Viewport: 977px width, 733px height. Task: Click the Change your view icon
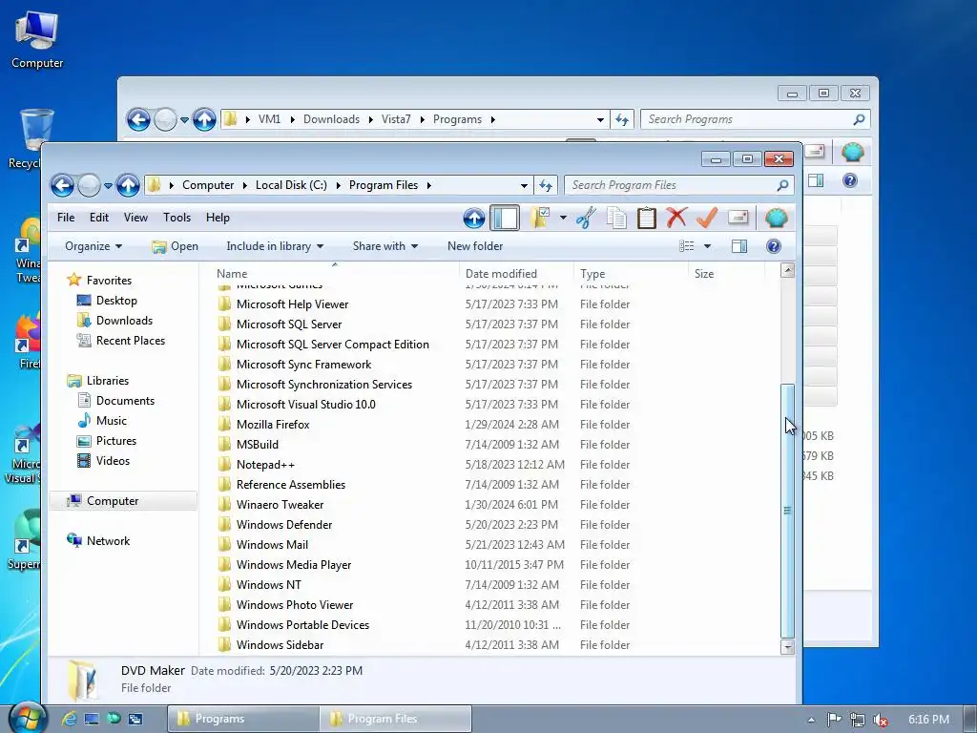(687, 246)
